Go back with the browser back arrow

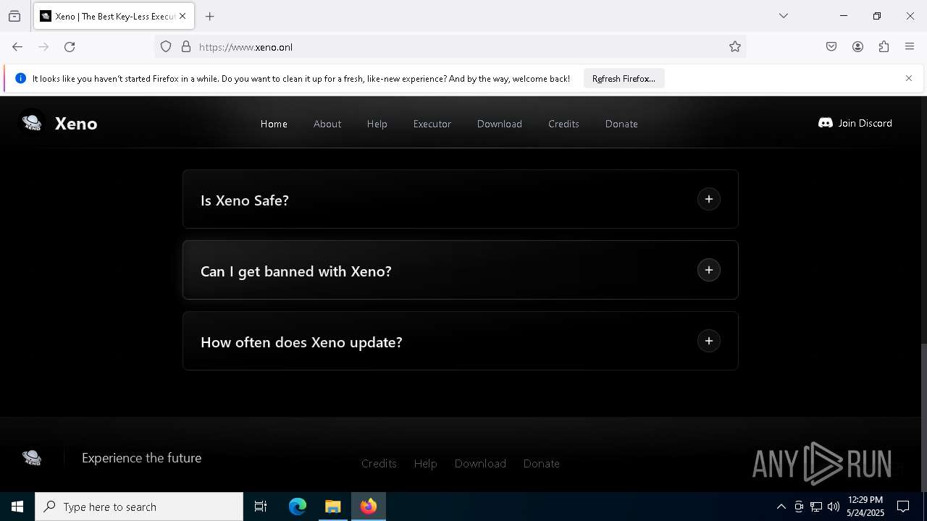click(x=17, y=47)
